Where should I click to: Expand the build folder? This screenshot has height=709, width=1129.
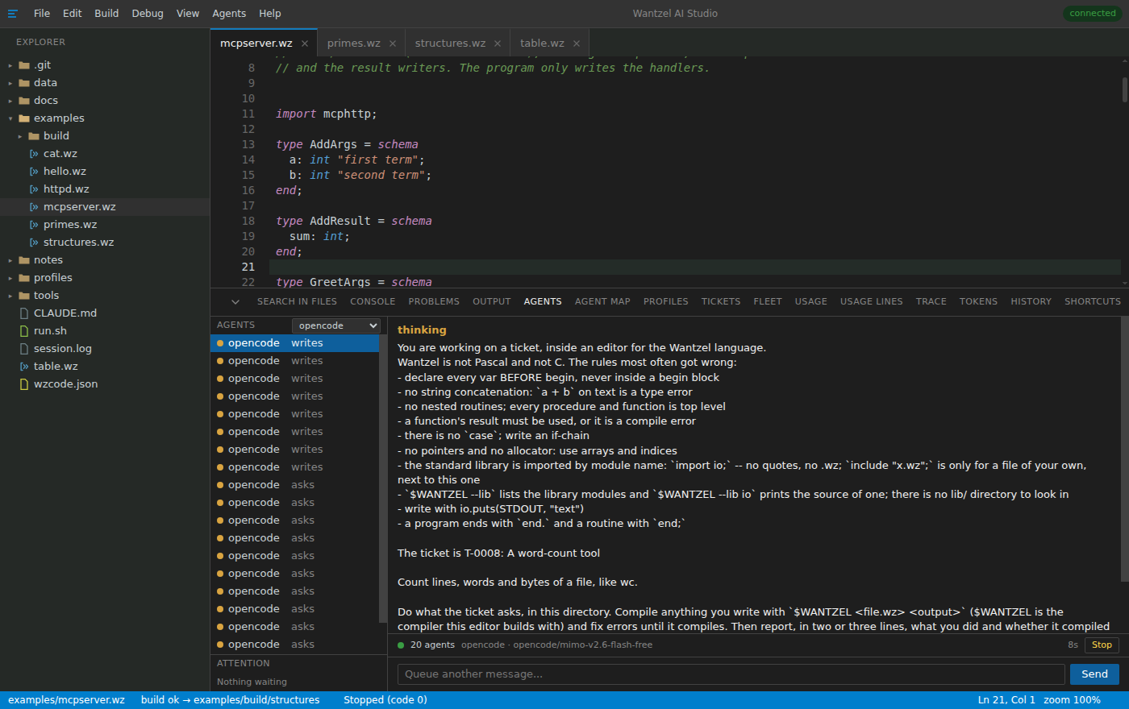pyautogui.click(x=20, y=136)
